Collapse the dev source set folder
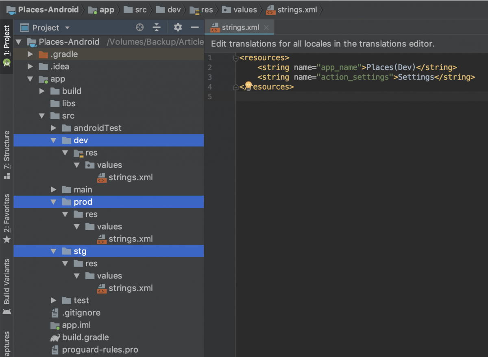The width and height of the screenshot is (488, 357). pyautogui.click(x=53, y=140)
